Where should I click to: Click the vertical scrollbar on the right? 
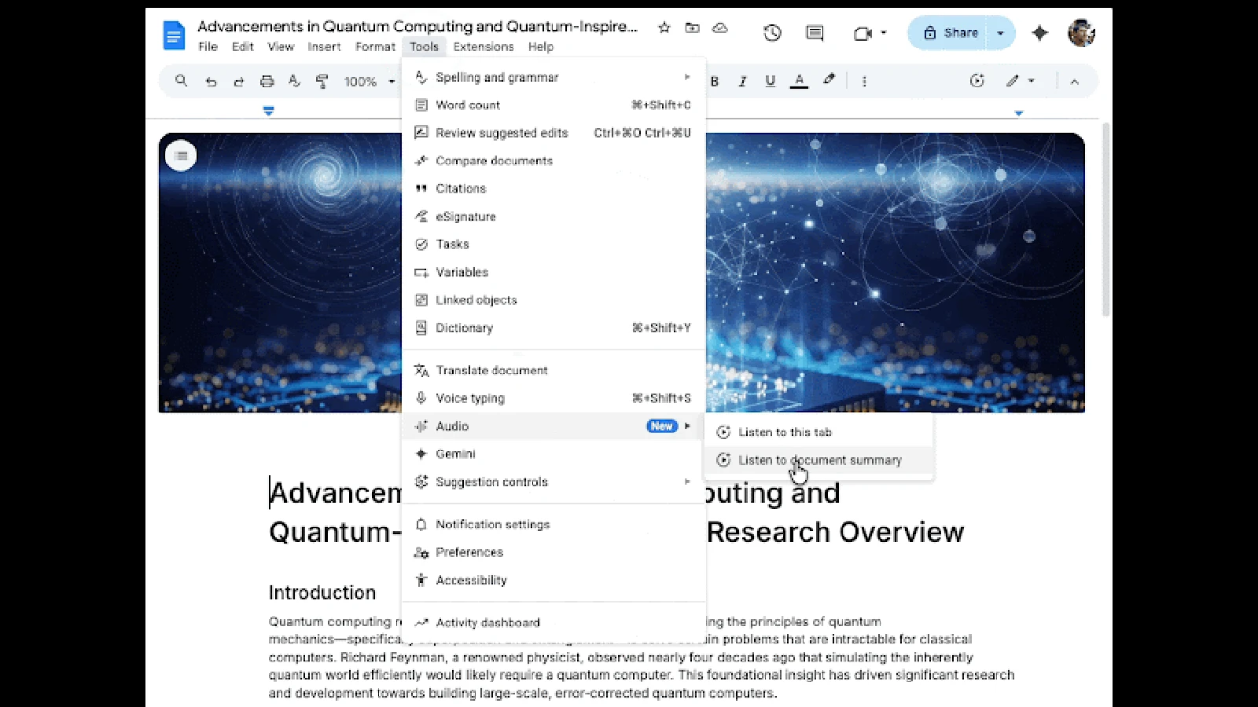pyautogui.click(x=1105, y=220)
